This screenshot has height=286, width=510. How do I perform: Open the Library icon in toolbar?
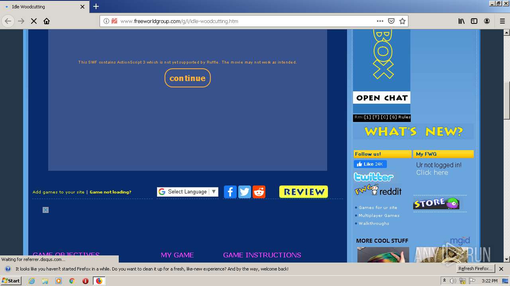pyautogui.click(x=461, y=21)
